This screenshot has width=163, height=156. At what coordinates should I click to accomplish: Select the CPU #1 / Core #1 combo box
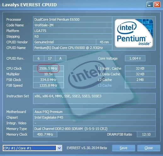point(32,148)
